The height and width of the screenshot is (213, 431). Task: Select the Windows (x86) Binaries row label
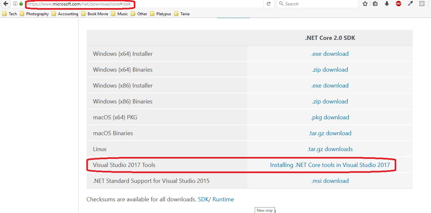123,101
